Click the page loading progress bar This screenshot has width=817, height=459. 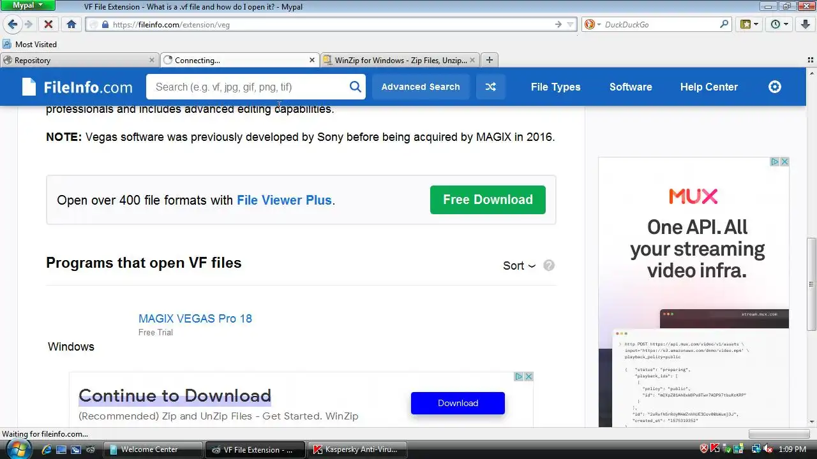click(x=779, y=434)
